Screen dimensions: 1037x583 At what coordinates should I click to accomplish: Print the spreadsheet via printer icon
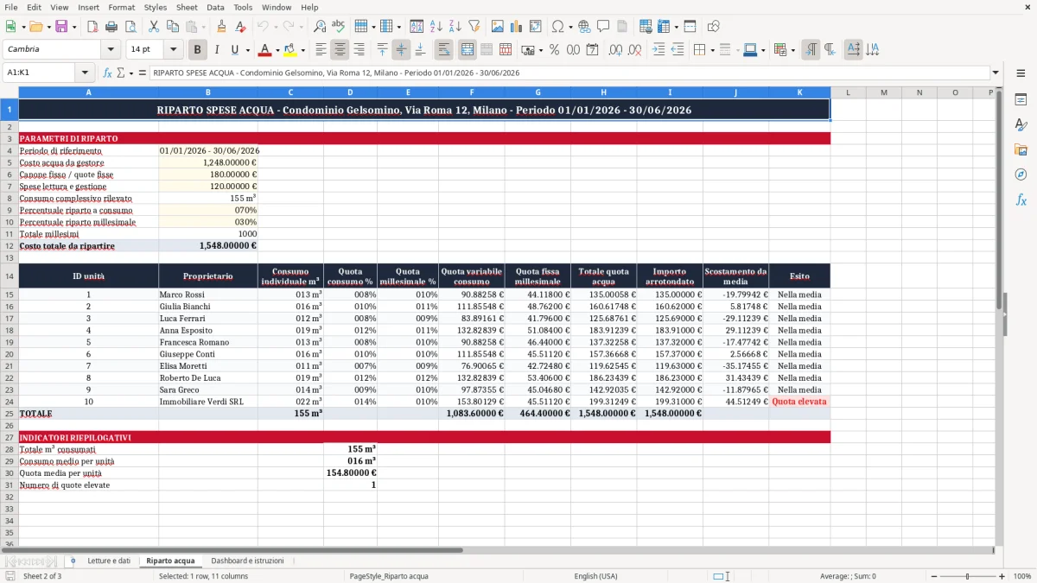point(111,27)
